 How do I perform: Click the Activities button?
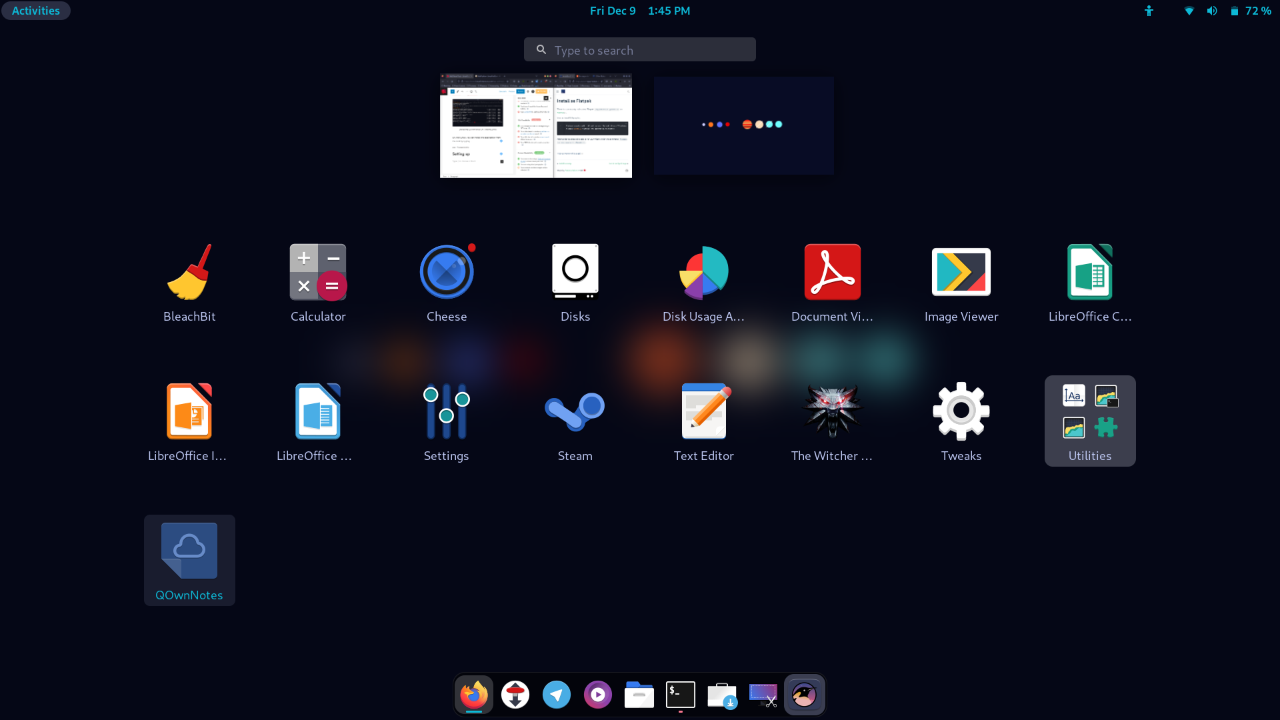click(35, 10)
